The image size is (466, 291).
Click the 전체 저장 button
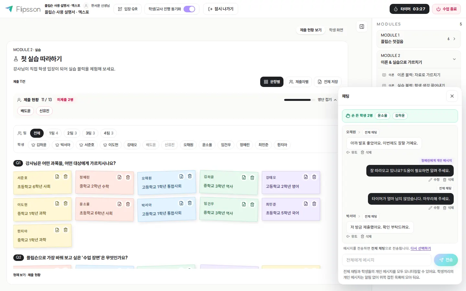coord(327,82)
